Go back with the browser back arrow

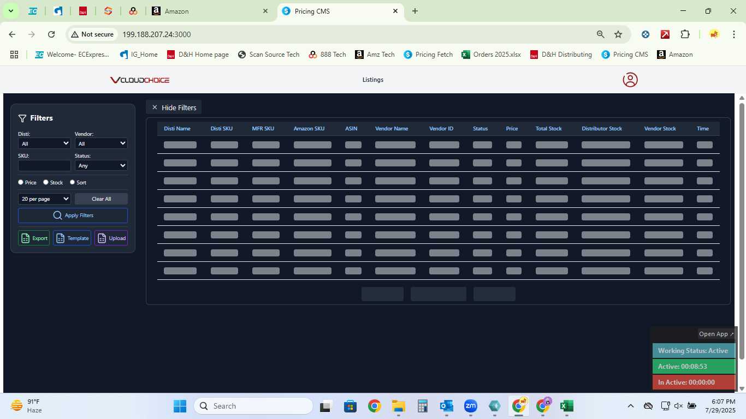[x=12, y=34]
